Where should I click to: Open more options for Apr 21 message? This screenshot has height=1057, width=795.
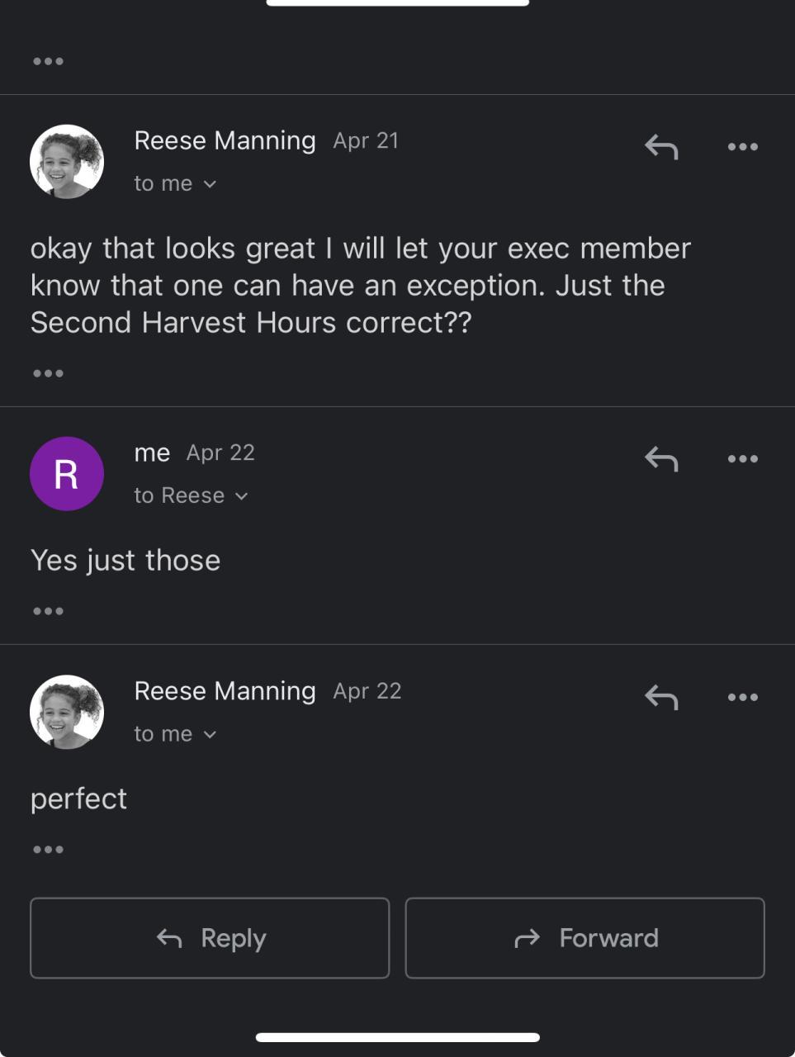tap(742, 147)
